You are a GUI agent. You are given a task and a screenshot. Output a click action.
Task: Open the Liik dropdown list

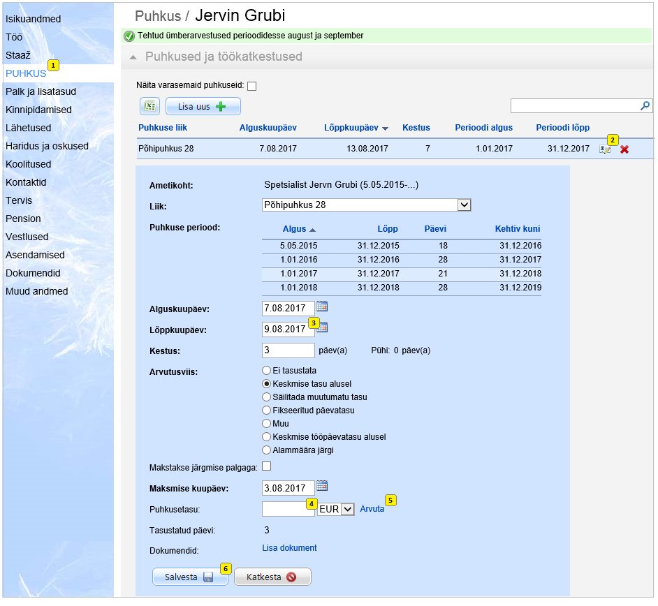click(464, 205)
